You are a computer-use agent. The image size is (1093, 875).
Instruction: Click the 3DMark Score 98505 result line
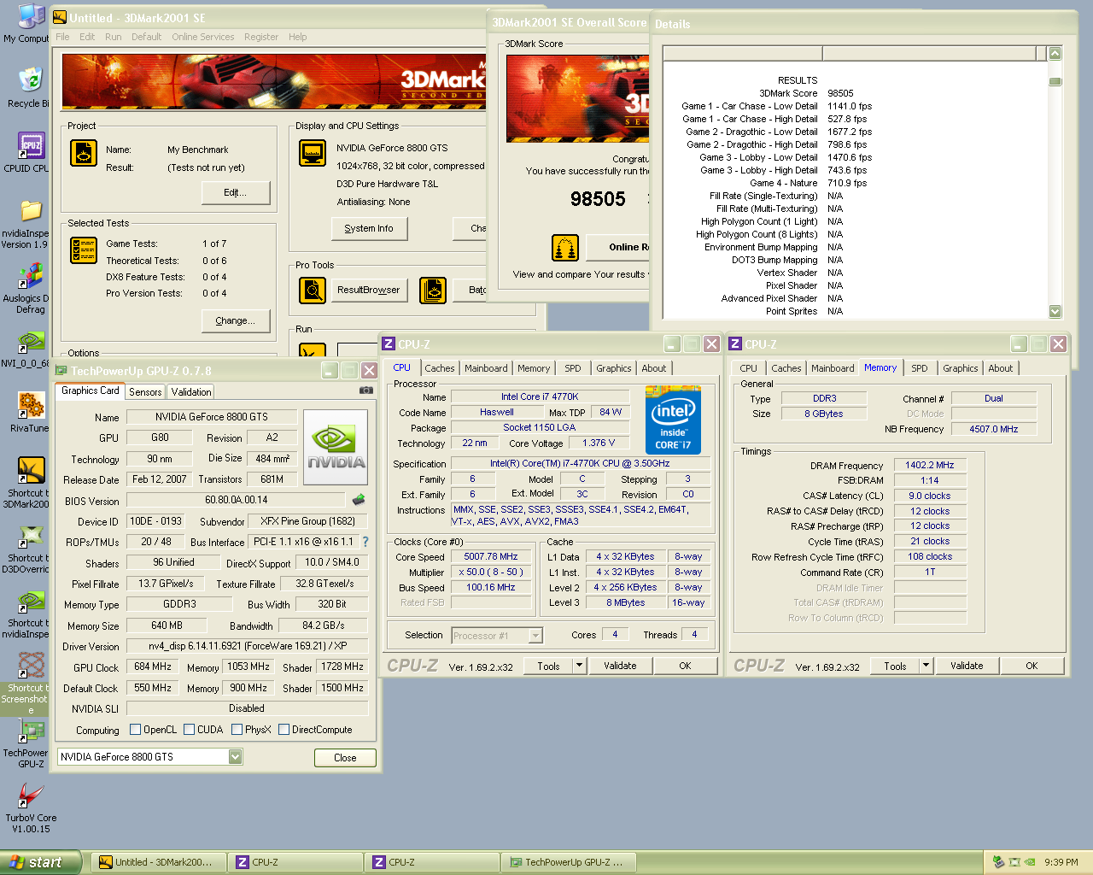(x=807, y=94)
